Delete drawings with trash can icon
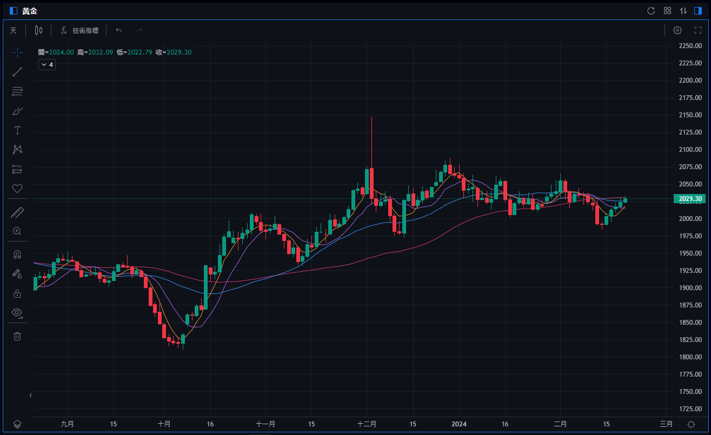The width and height of the screenshot is (711, 435). 17,336
